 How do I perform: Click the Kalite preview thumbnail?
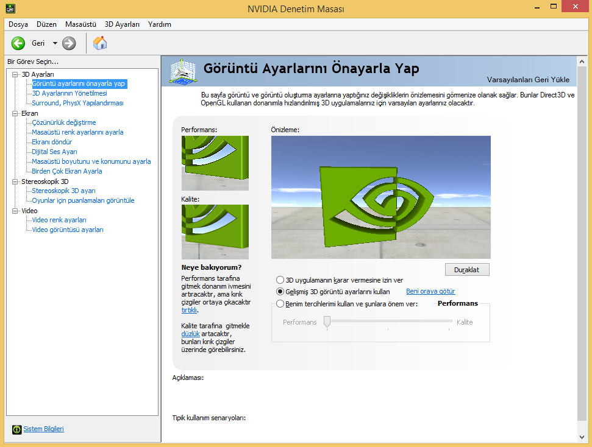(215, 232)
